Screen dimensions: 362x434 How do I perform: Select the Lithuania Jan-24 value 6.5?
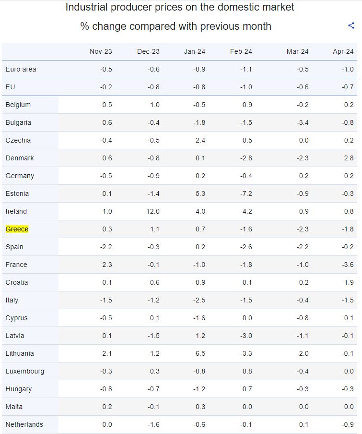[x=200, y=353]
